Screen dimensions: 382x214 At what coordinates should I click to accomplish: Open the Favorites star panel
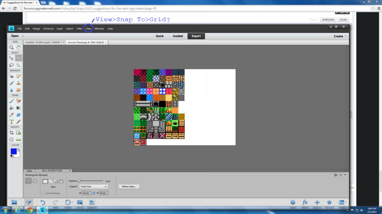pos(329,202)
